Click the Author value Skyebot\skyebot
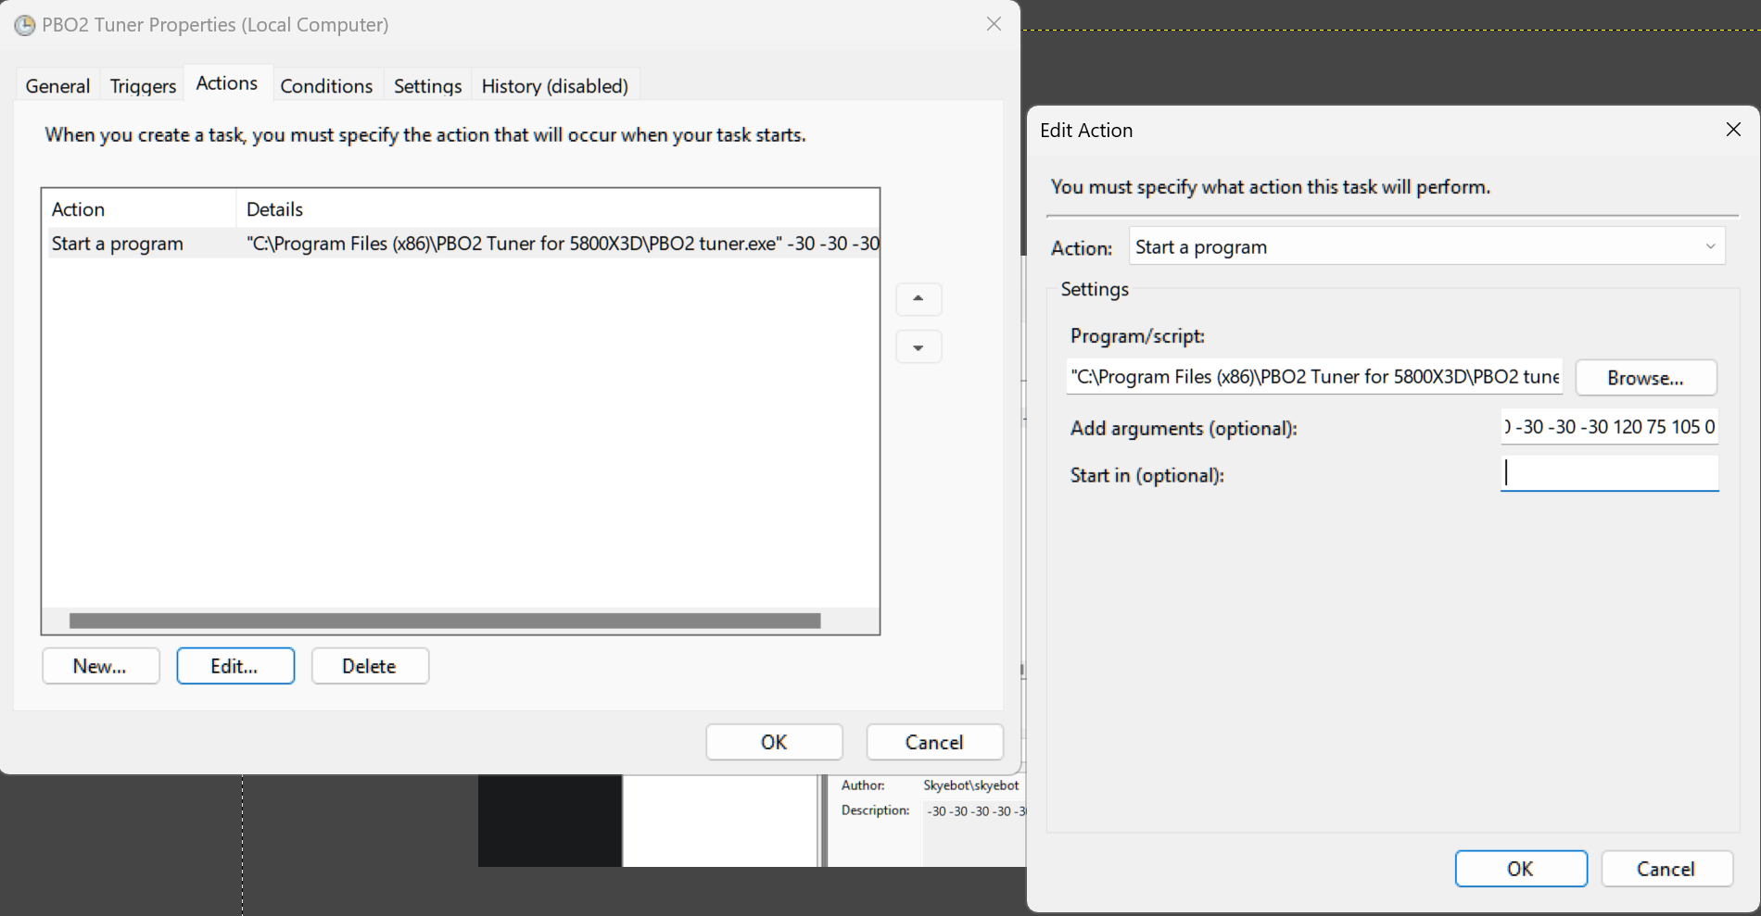This screenshot has height=916, width=1761. pos(970,785)
